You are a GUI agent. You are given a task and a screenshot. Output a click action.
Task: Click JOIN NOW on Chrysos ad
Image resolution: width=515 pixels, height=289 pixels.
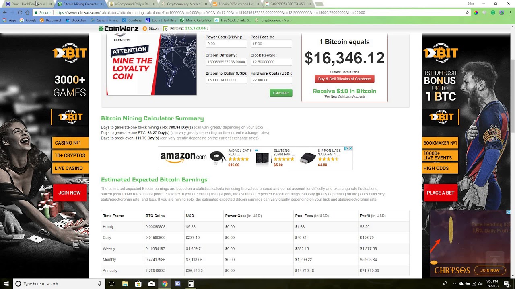490,271
